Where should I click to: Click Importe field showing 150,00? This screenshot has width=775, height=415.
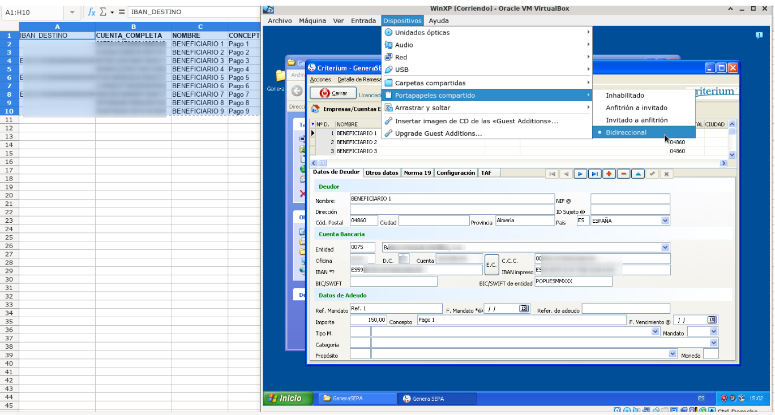pos(369,320)
